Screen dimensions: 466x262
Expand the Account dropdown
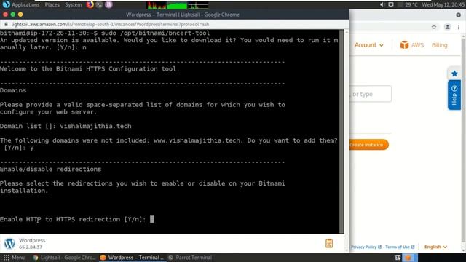click(368, 45)
